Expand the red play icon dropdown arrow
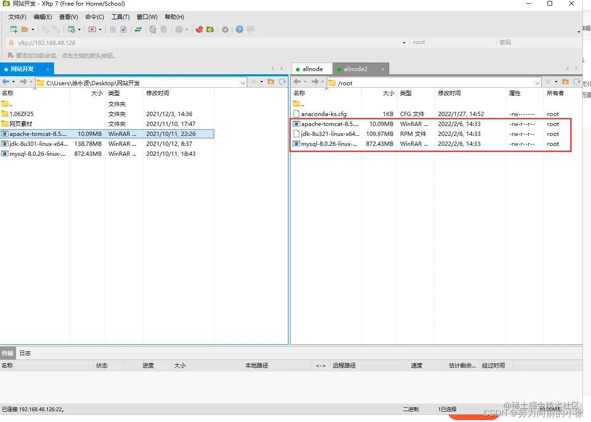Image resolution: width=591 pixels, height=422 pixels. (x=100, y=29)
